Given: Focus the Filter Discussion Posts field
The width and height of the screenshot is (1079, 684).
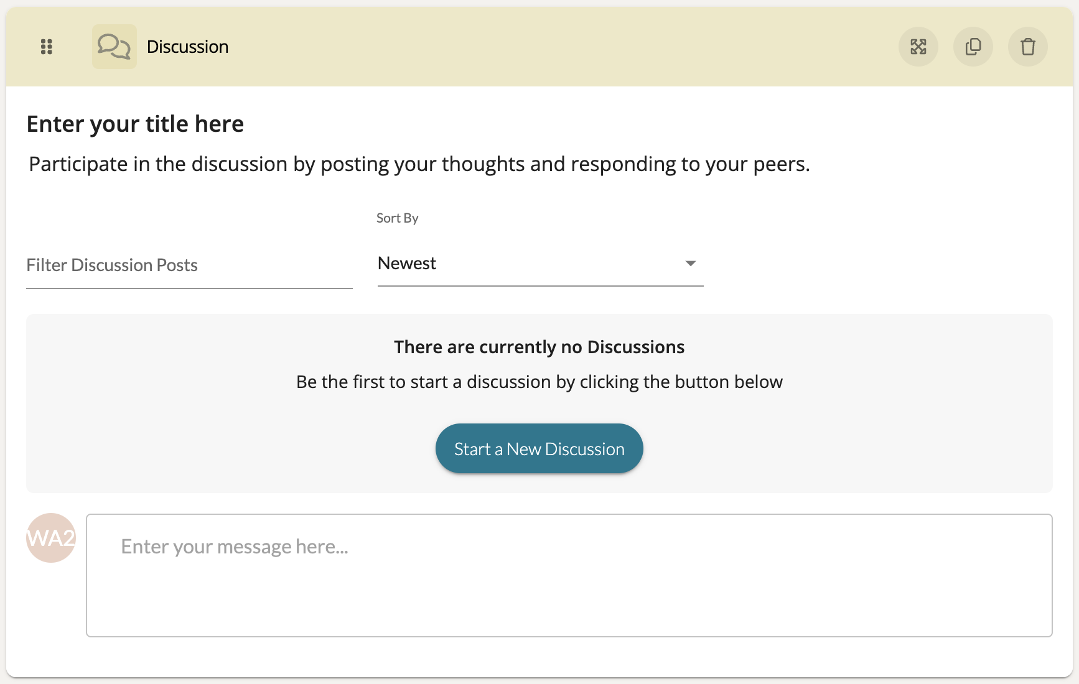Looking at the screenshot, I should tap(189, 266).
